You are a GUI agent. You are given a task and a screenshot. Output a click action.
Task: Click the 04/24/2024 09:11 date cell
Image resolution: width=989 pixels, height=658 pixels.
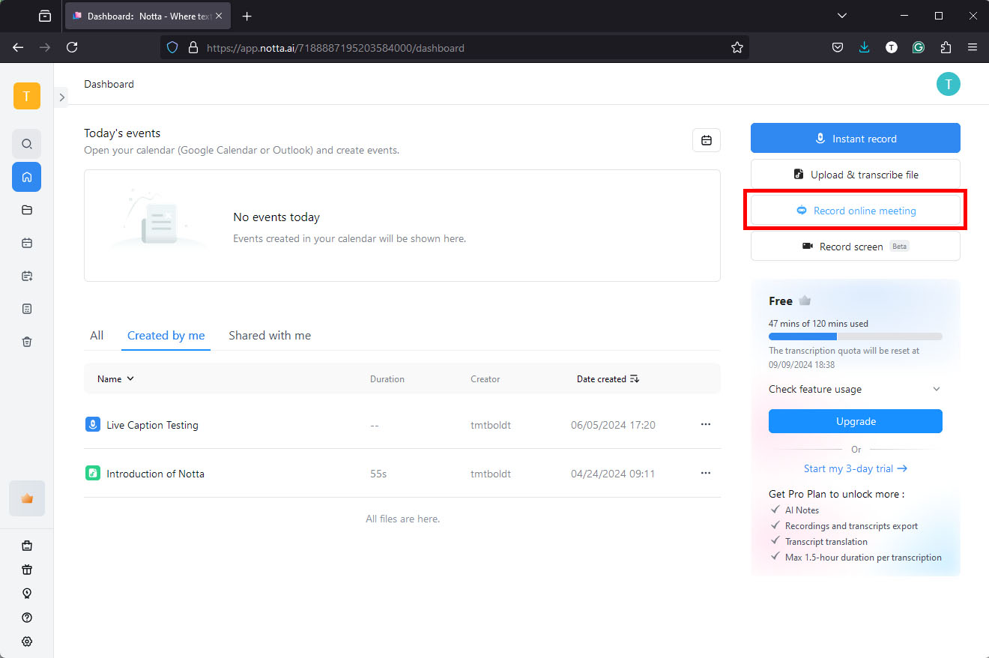click(x=613, y=474)
